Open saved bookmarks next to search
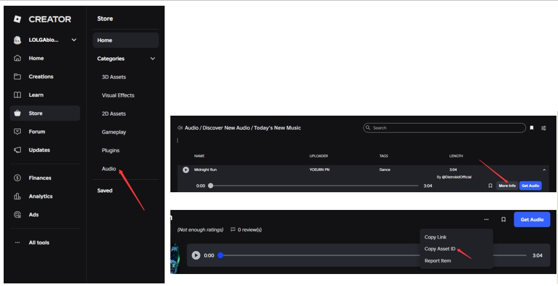This screenshot has height=286, width=558. coord(531,128)
